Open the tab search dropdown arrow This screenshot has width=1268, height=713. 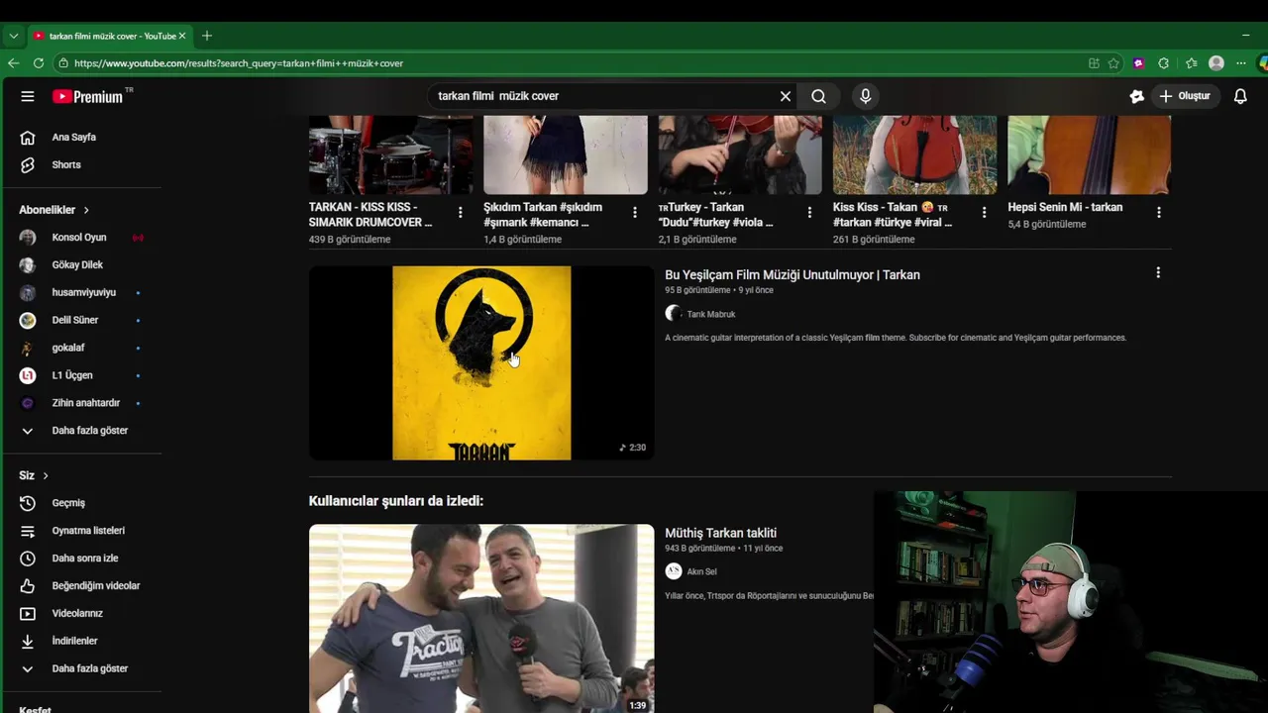pos(13,36)
